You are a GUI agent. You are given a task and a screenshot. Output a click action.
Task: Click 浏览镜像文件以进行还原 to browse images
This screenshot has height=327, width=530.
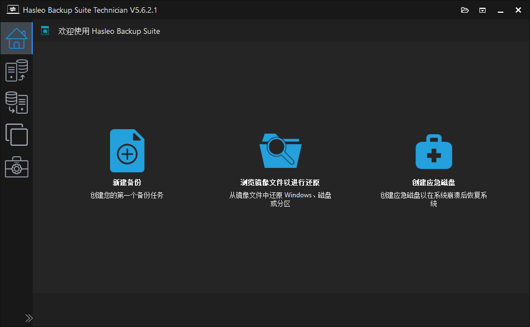(x=280, y=184)
